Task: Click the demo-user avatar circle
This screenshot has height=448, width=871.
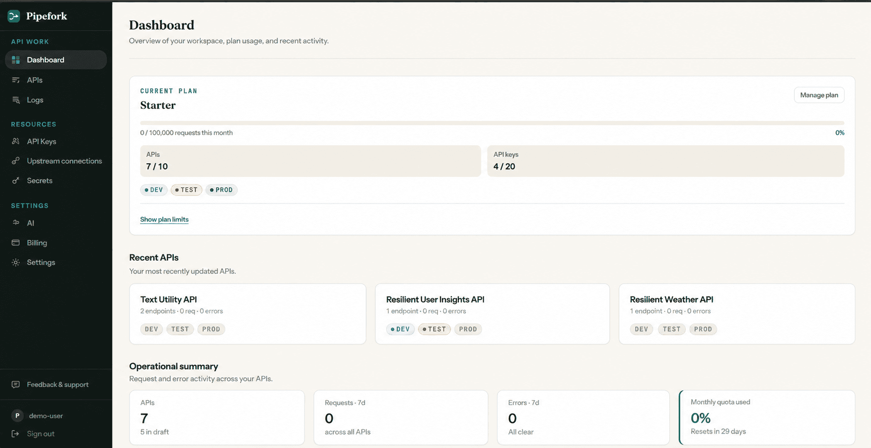Action: pos(17,416)
